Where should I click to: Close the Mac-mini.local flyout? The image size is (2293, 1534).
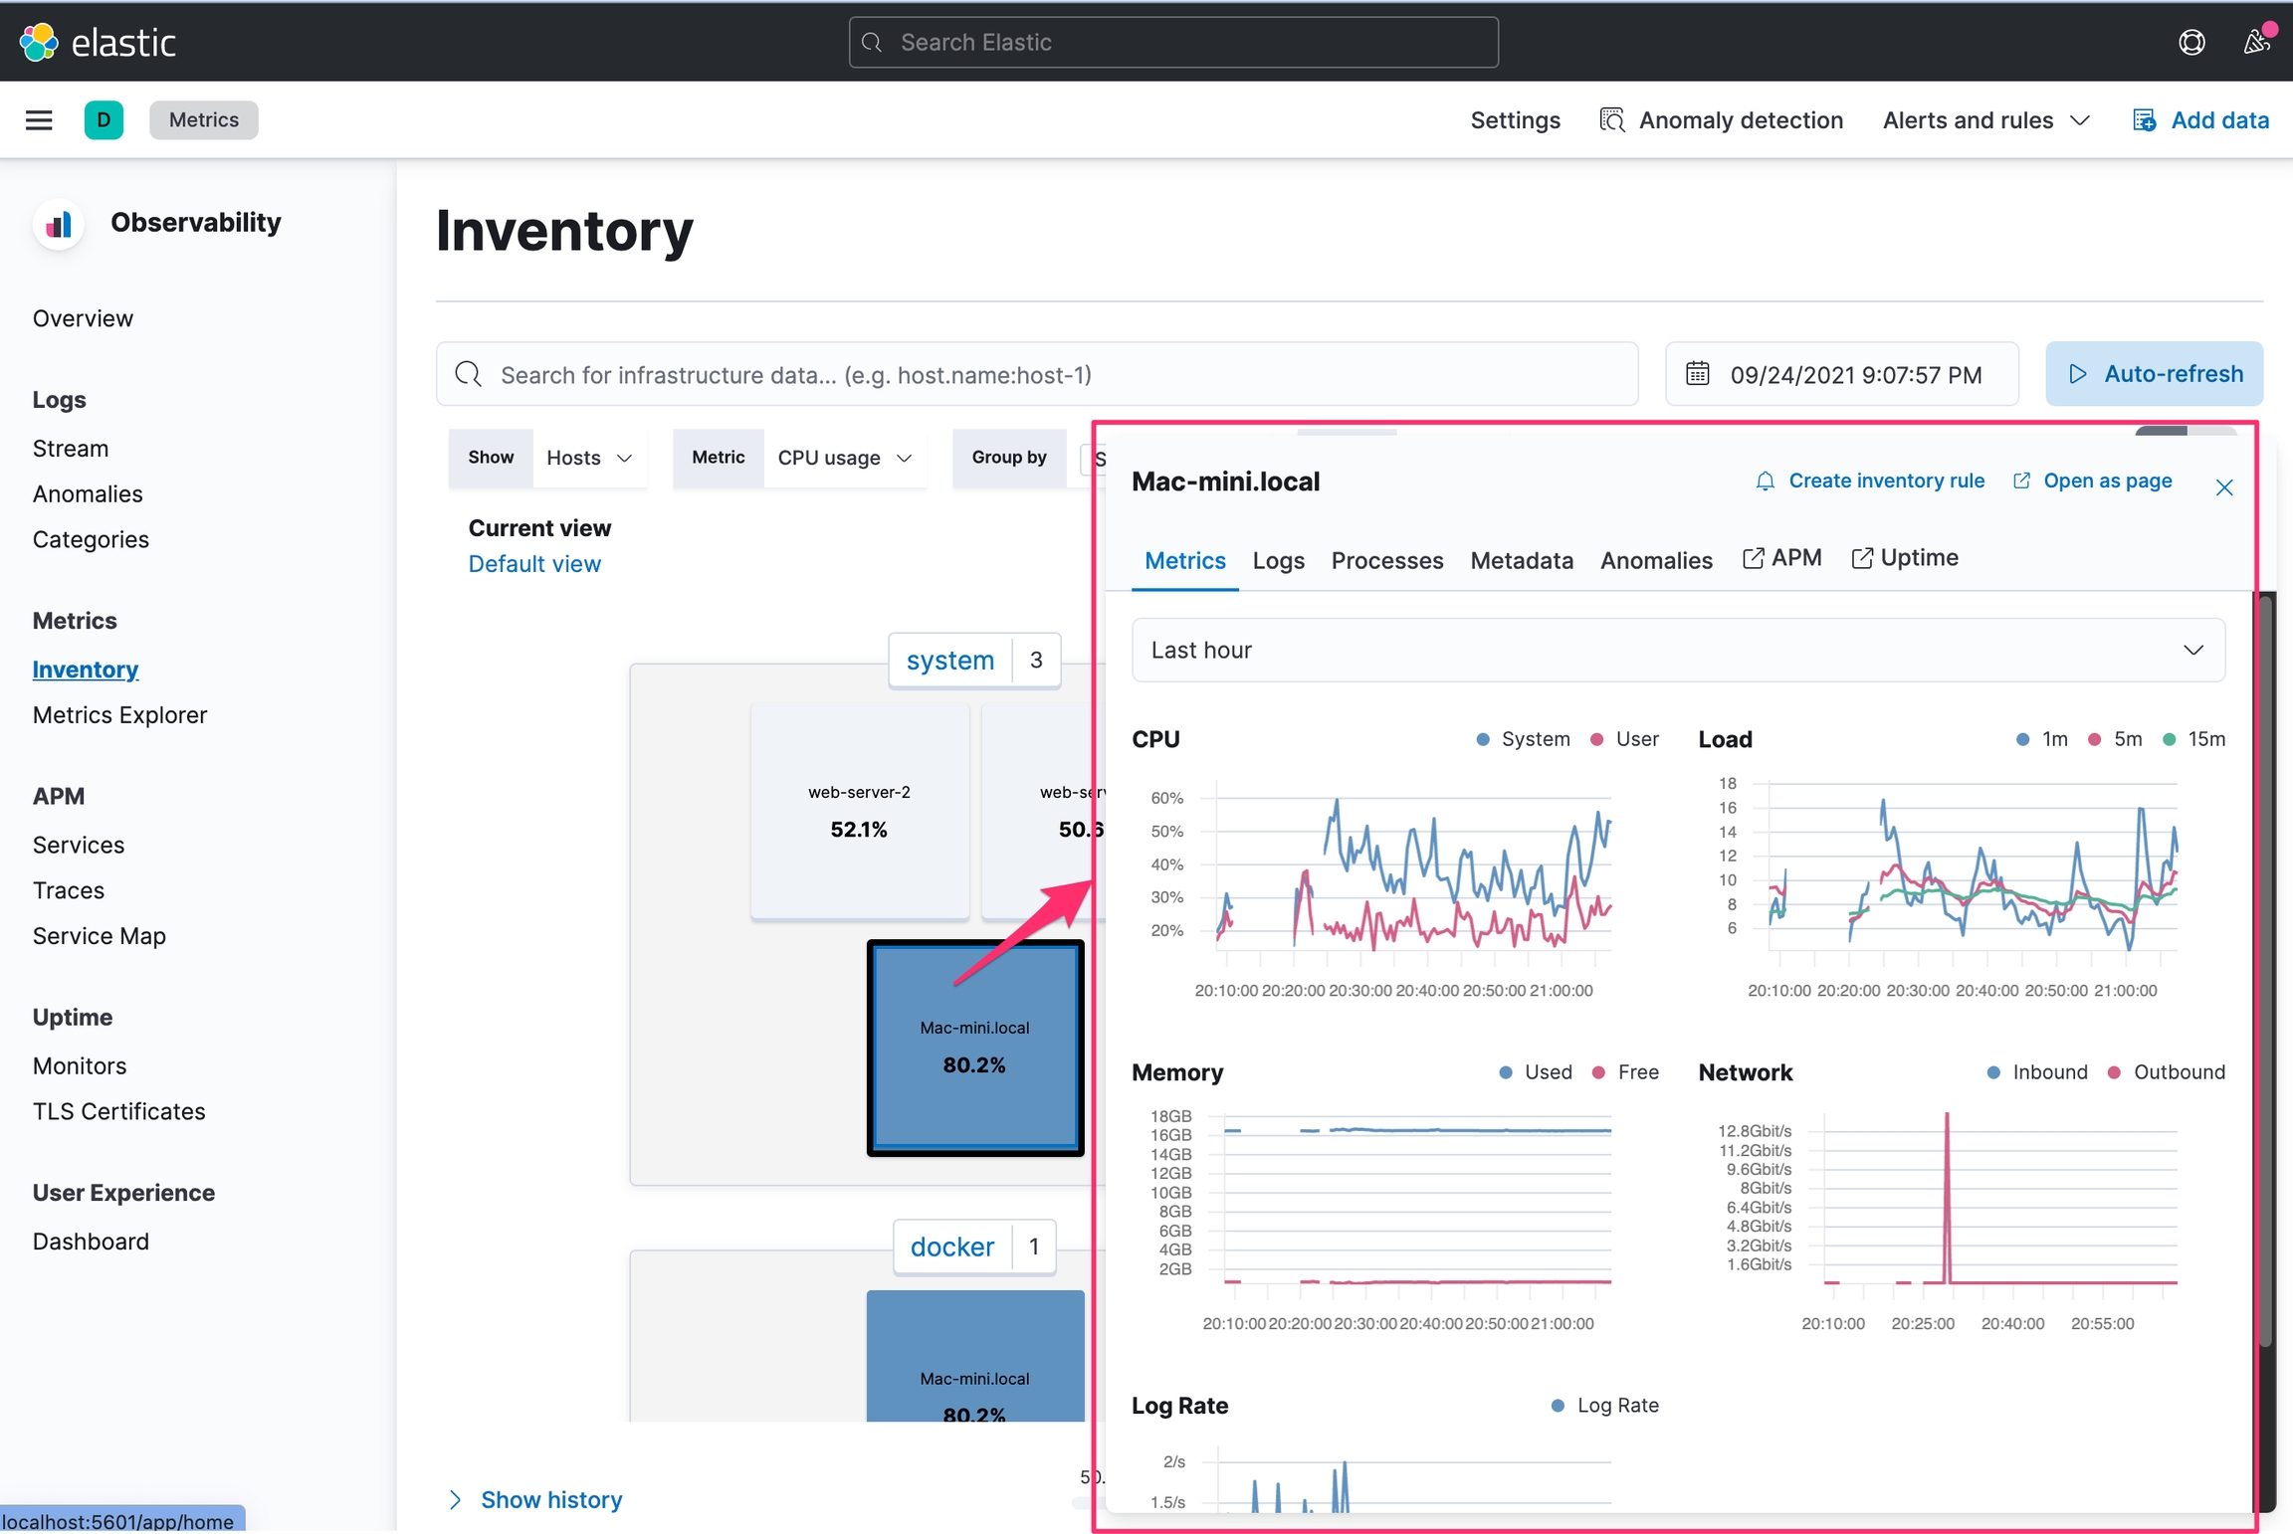click(x=2224, y=487)
